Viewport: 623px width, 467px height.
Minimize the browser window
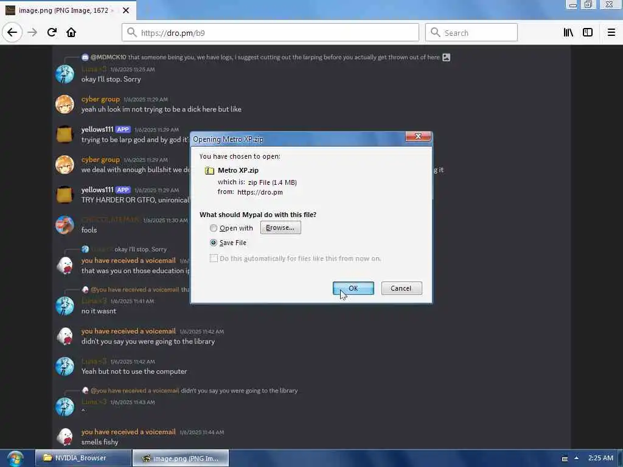[x=572, y=5]
